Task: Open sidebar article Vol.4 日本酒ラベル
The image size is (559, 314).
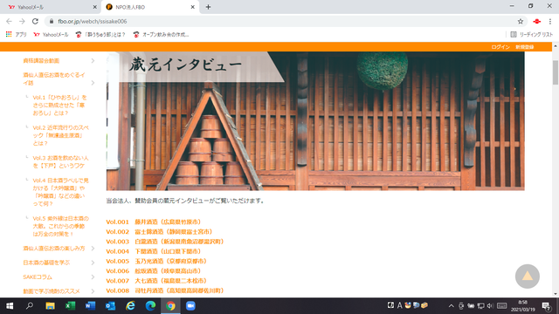Action: click(x=60, y=192)
